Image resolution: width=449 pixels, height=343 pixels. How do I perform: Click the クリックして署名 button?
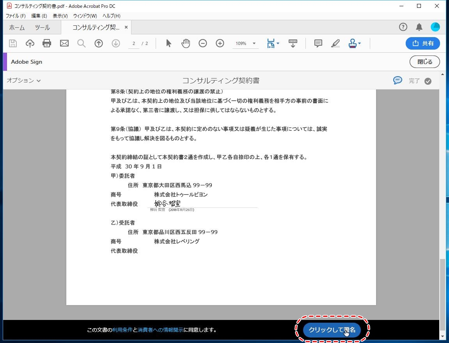332,330
